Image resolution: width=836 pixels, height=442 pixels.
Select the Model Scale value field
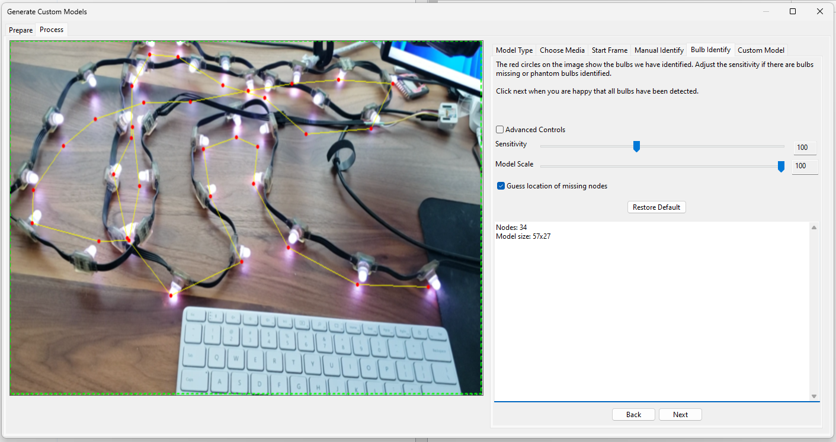pyautogui.click(x=804, y=166)
